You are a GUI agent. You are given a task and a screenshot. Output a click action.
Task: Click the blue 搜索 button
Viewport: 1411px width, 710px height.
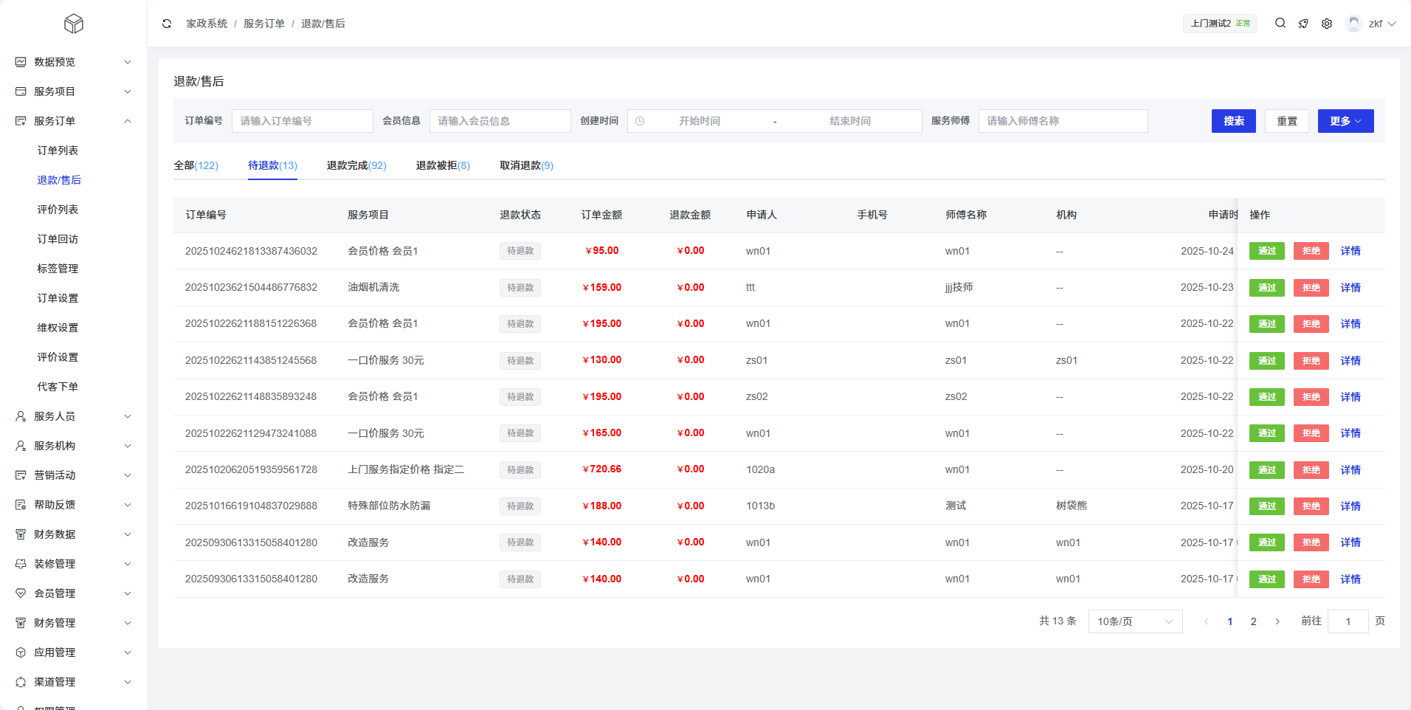[1233, 121]
